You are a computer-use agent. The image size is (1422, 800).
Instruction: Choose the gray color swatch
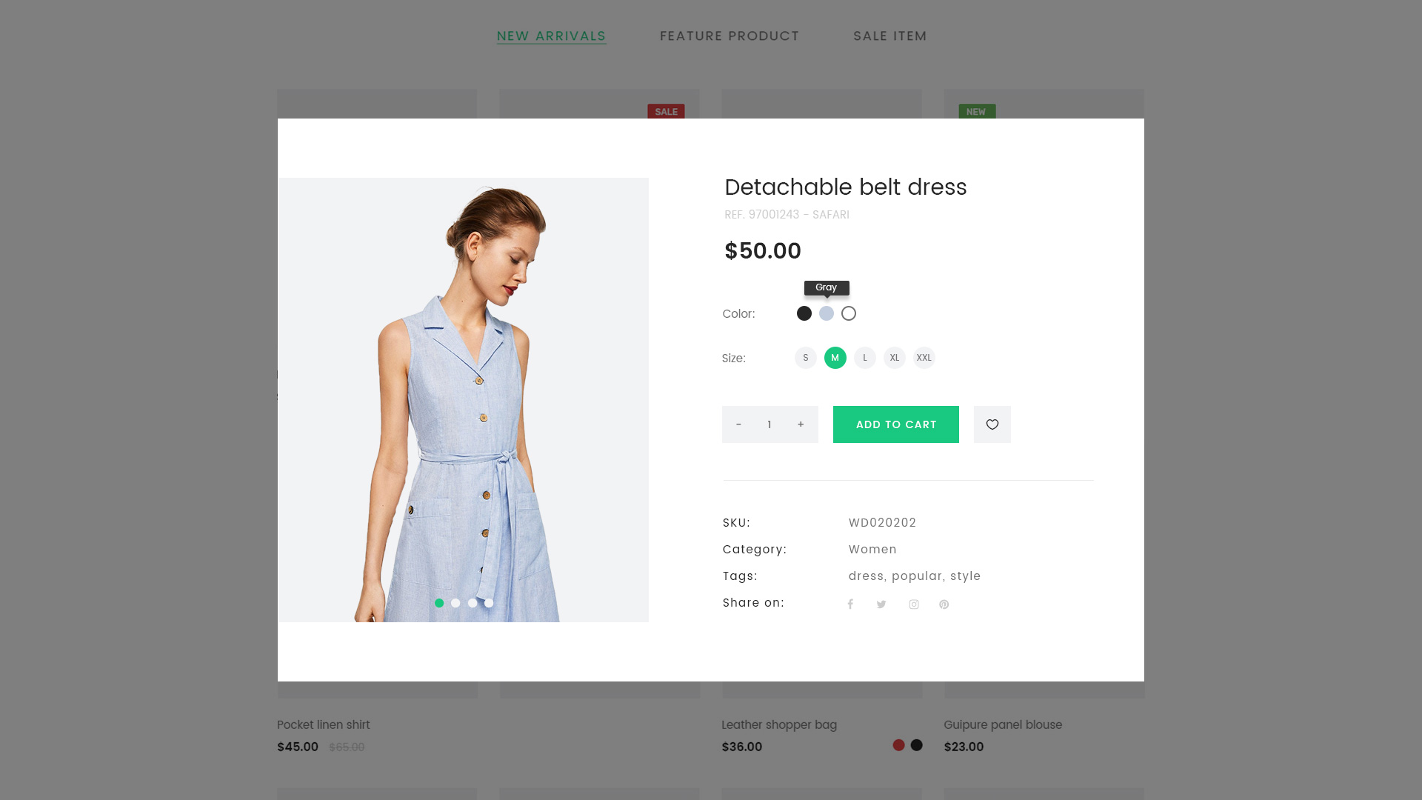(x=826, y=313)
